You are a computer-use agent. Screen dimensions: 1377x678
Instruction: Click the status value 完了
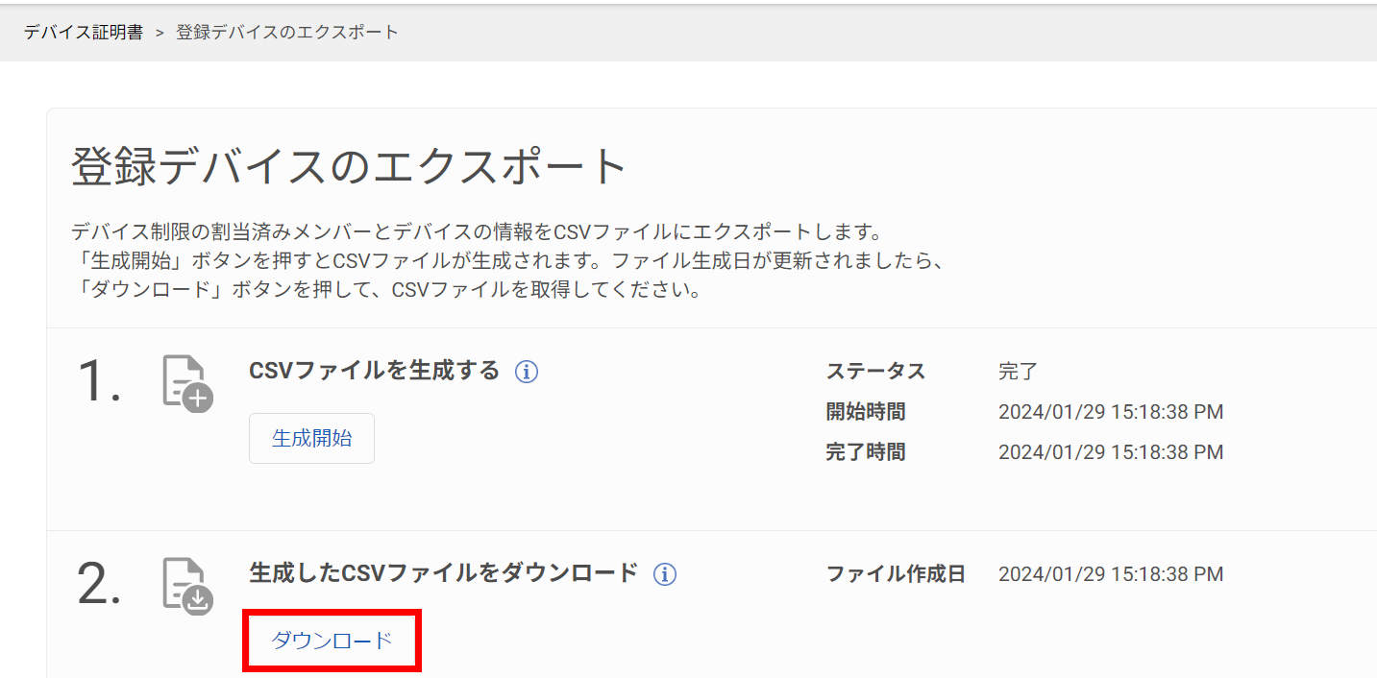coord(1018,372)
